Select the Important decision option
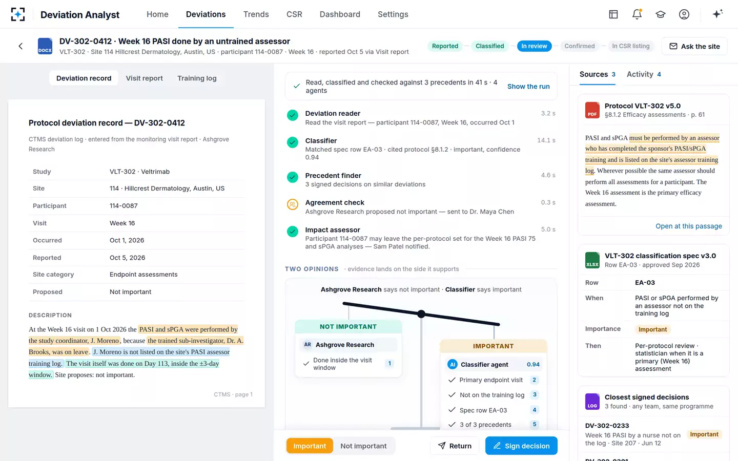Viewport: 738px width, 461px height. pos(310,446)
